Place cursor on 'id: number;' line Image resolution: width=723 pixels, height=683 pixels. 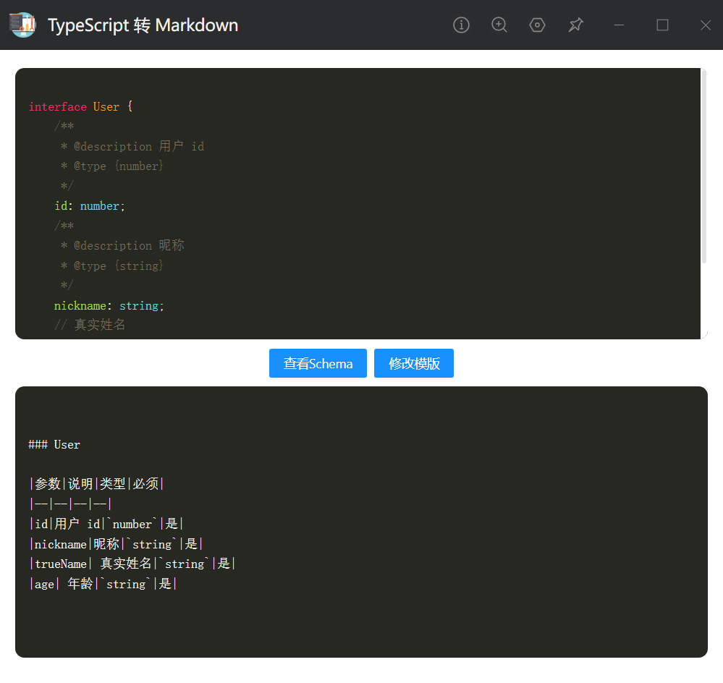[90, 206]
